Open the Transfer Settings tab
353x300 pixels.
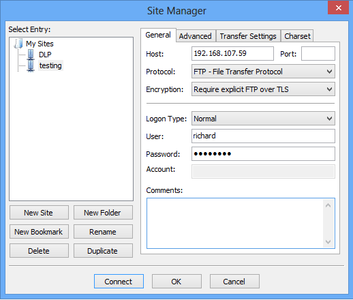(x=248, y=36)
